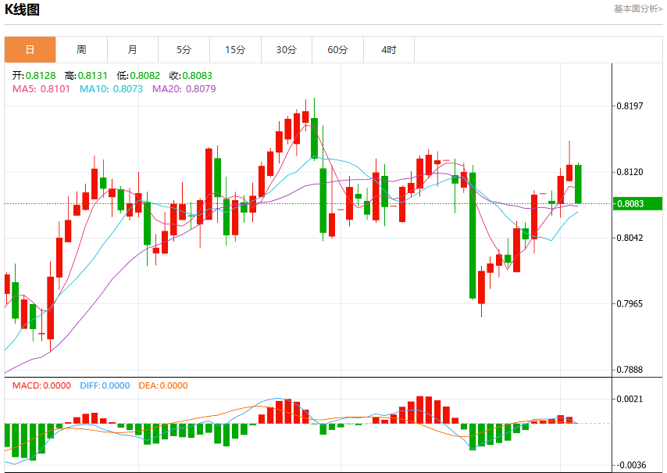Open the 15分 interval tab
Screen dimensions: 667x473
[x=235, y=50]
